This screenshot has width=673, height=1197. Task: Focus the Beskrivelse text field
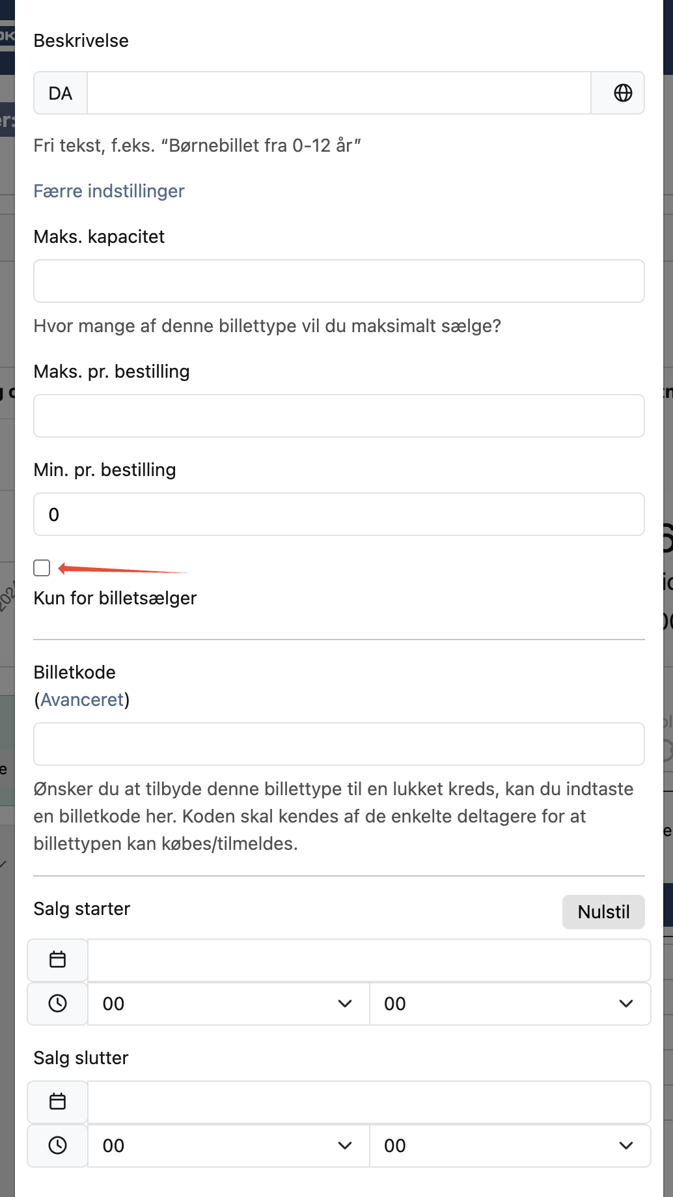(x=338, y=93)
